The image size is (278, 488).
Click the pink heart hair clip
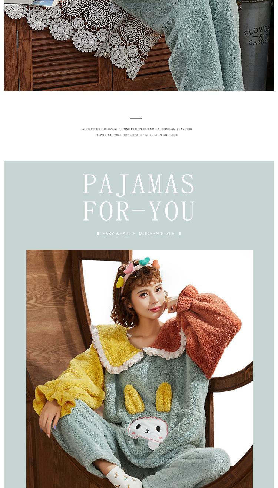click(x=129, y=268)
